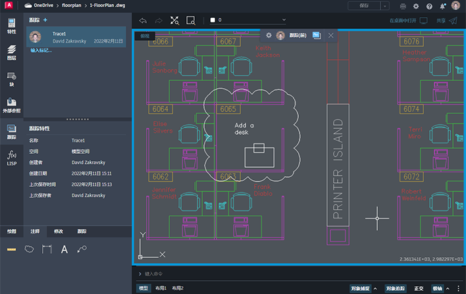Open settings gear in top bar
Image resolution: width=466 pixels, height=294 pixels.
pos(416,6)
